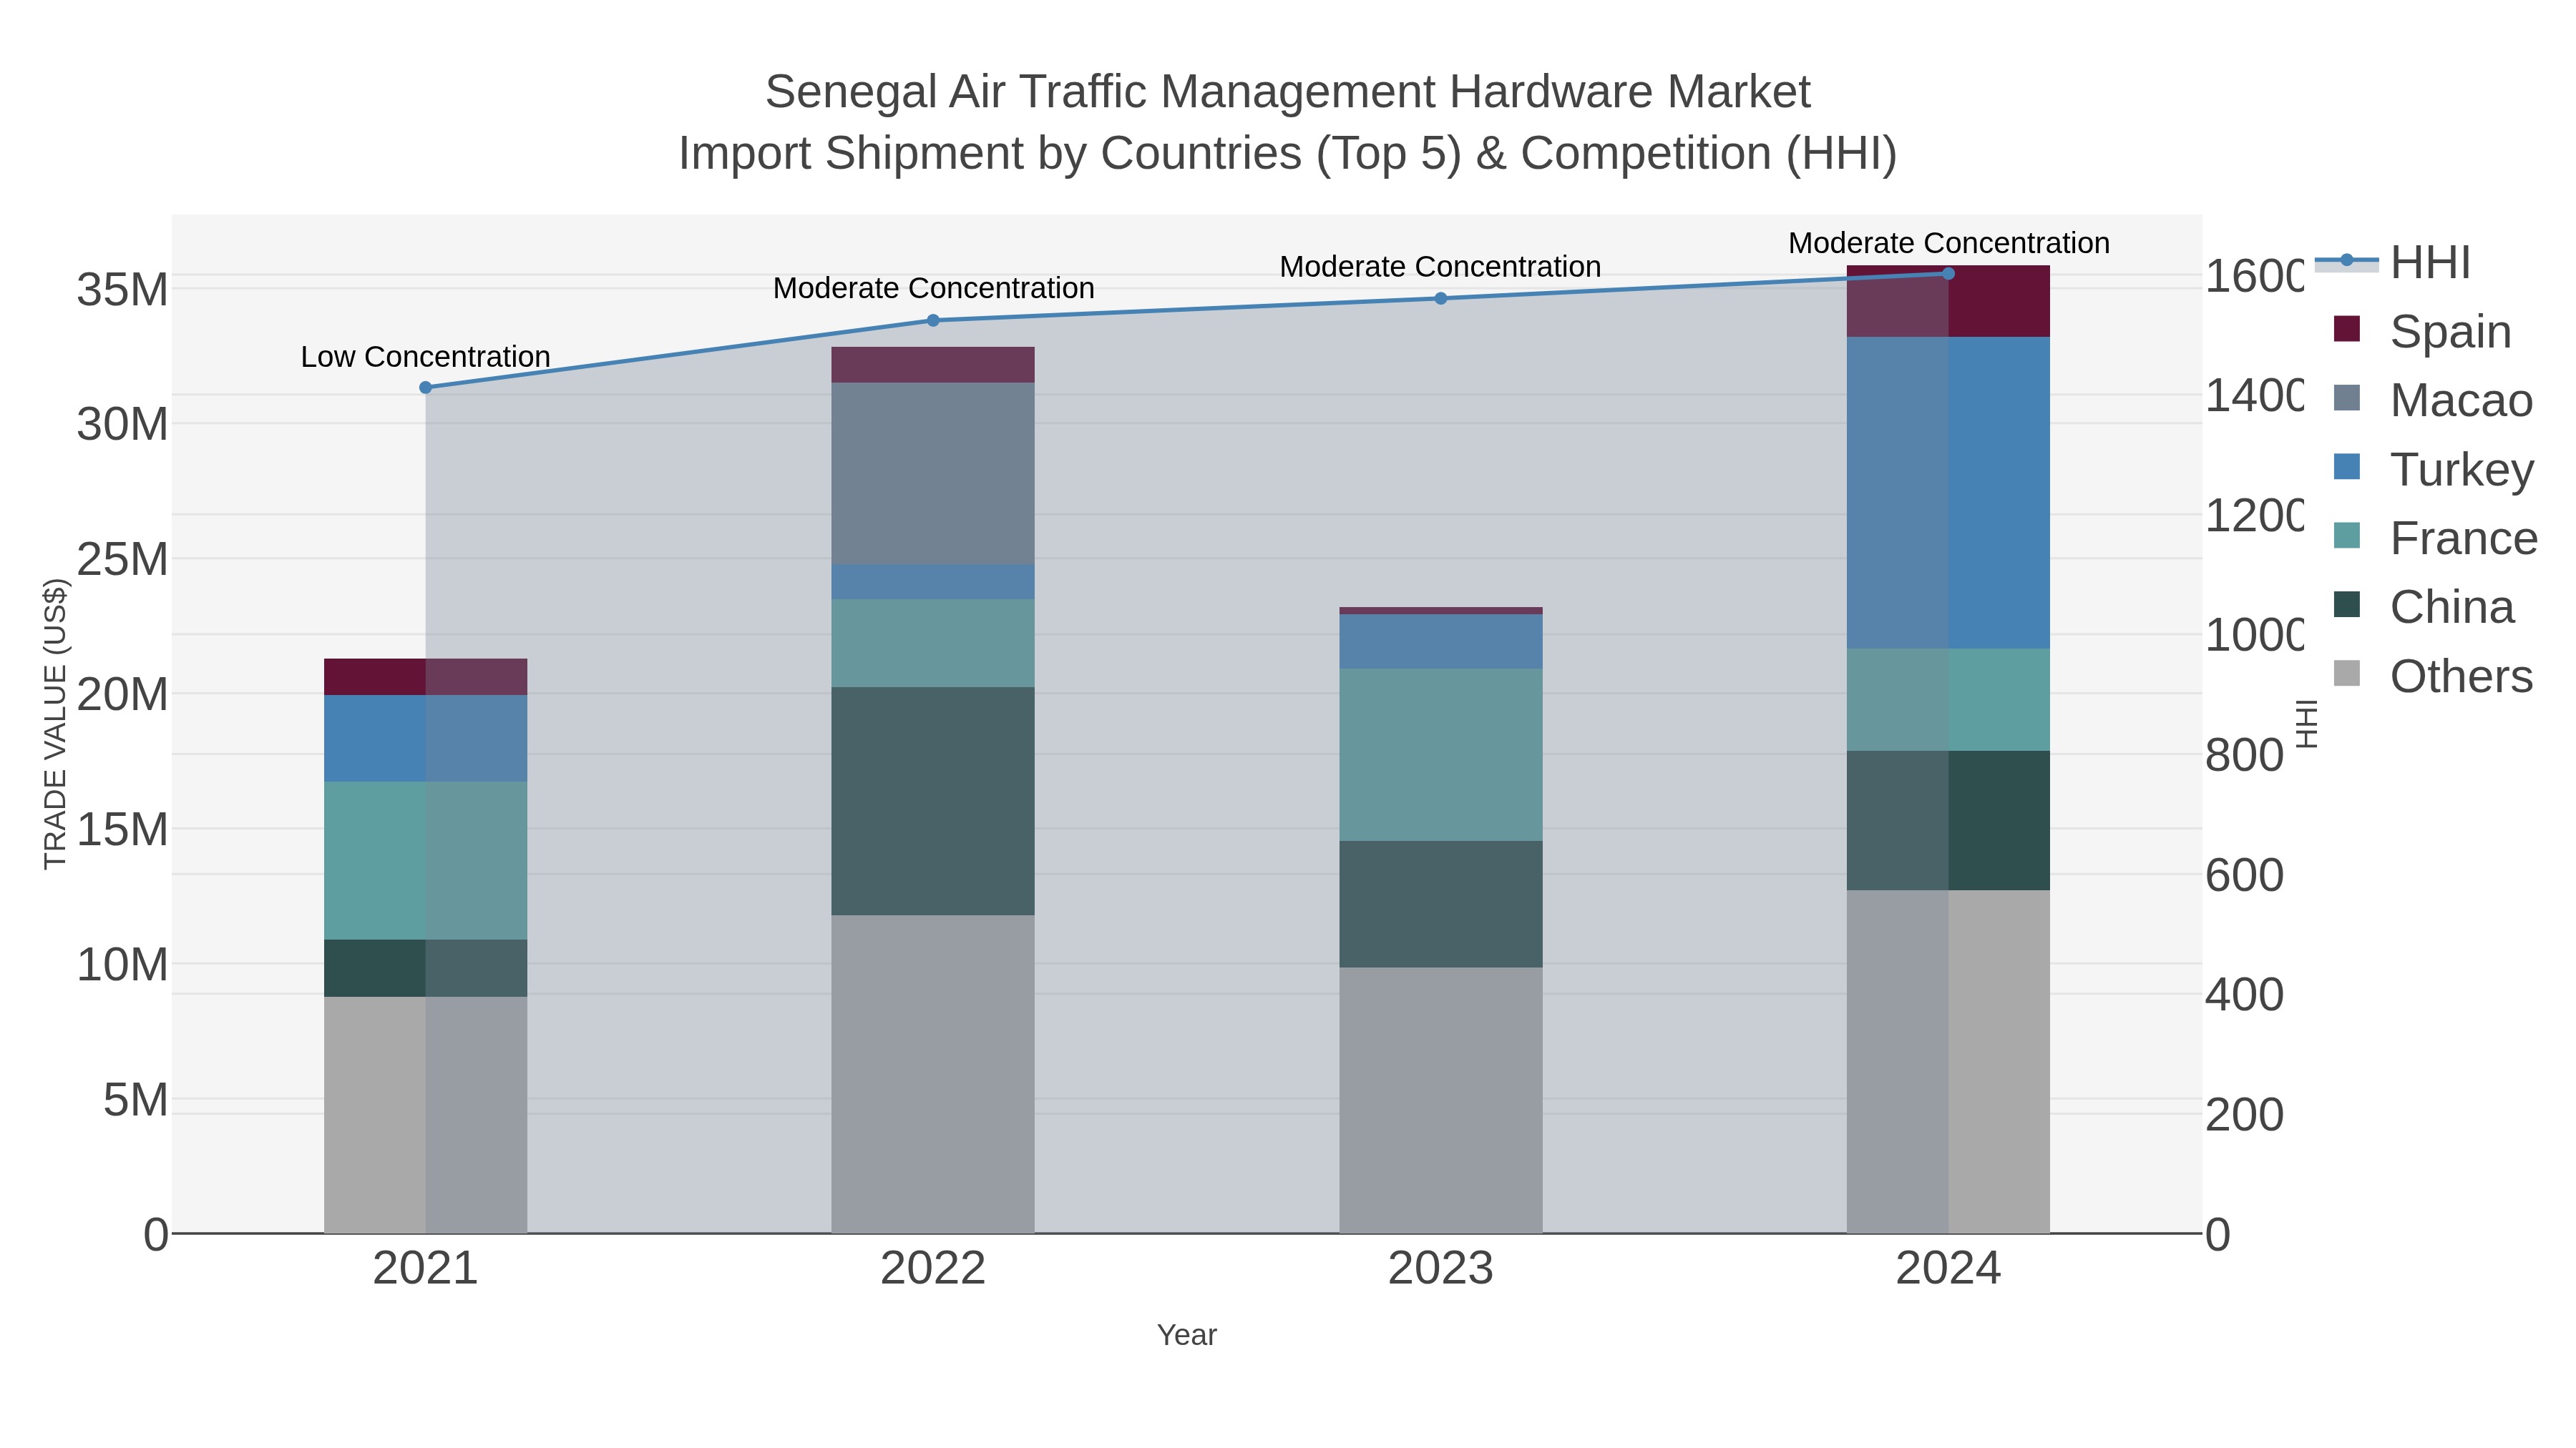The image size is (2576, 1448).
Task: Click the 5M y-axis tick label
Action: (x=135, y=1100)
